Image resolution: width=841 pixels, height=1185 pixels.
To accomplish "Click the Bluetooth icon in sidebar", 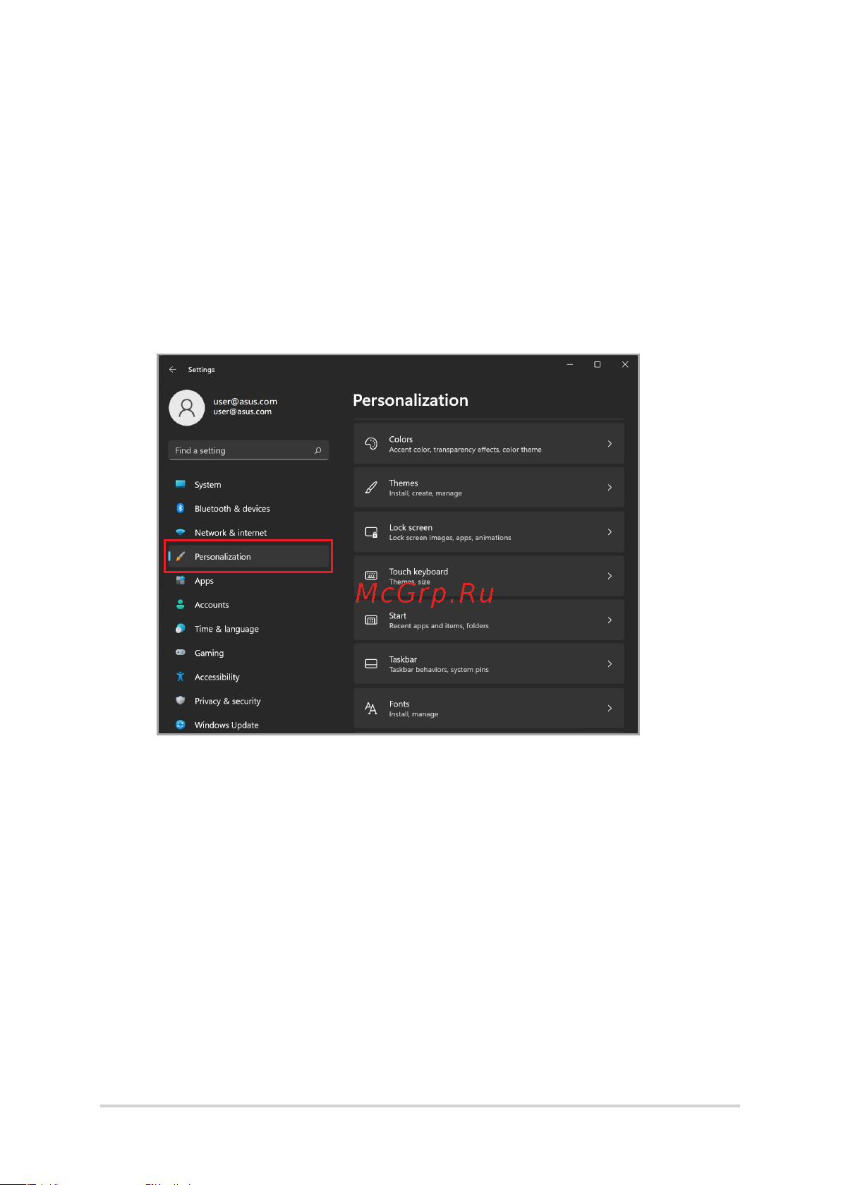I will 181,508.
